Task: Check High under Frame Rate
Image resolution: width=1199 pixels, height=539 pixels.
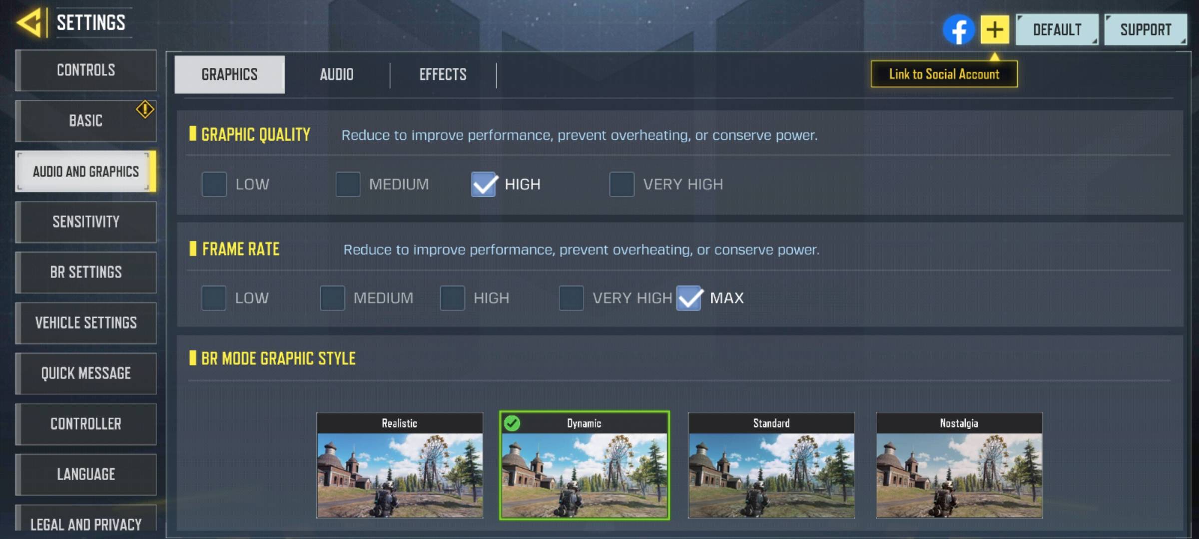Action: [x=452, y=298]
